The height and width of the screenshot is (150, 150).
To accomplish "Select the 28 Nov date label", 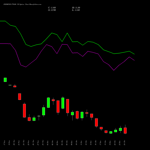I will point(43,143).
